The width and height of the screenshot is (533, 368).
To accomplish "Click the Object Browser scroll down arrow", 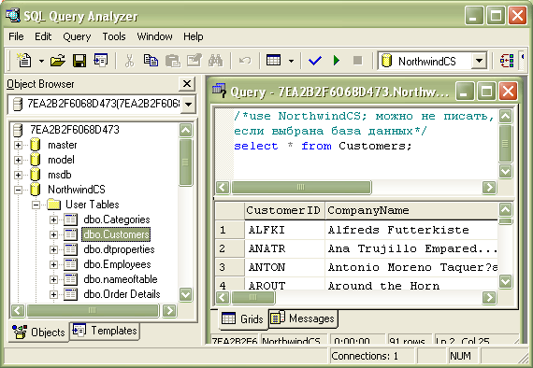I will (x=185, y=294).
